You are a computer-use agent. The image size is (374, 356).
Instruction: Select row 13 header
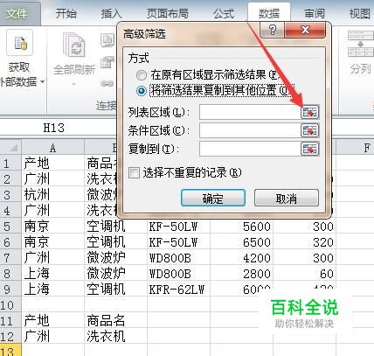(10, 351)
